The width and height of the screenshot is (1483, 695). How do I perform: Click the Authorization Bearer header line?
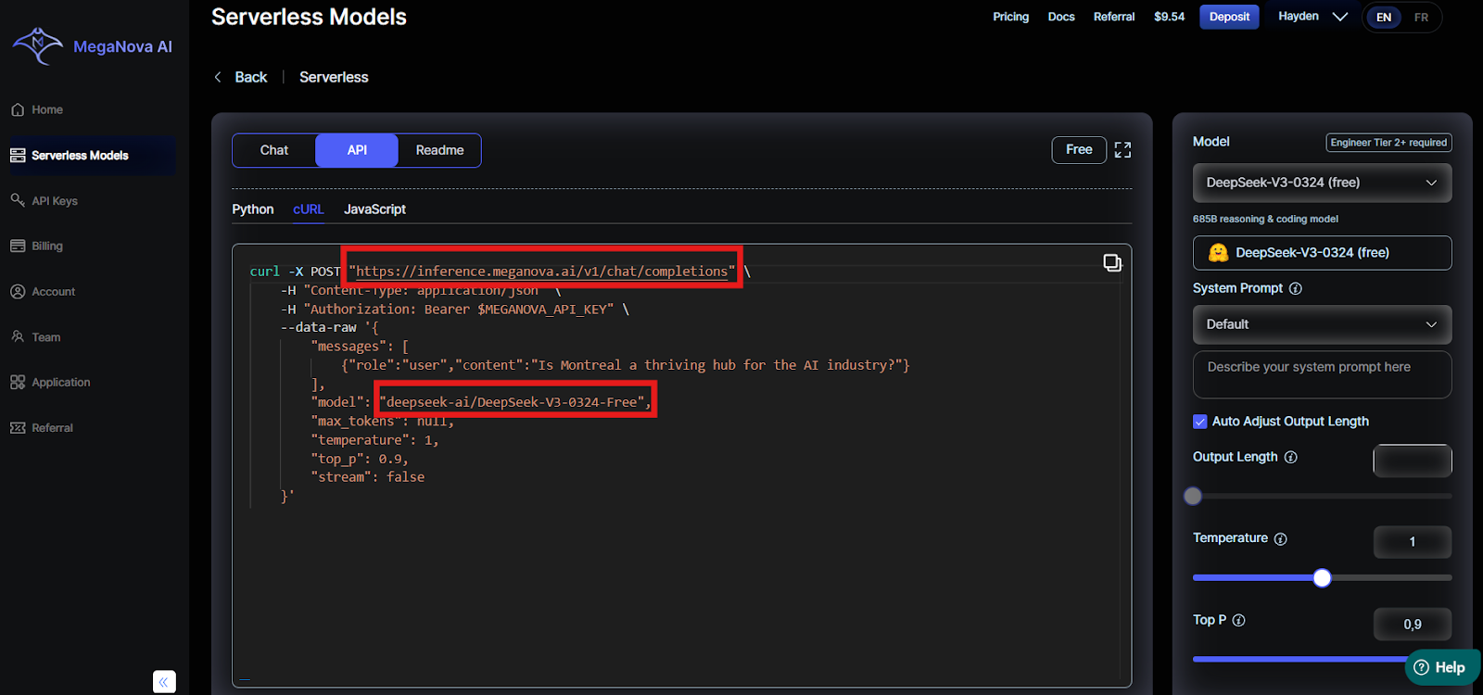(455, 310)
